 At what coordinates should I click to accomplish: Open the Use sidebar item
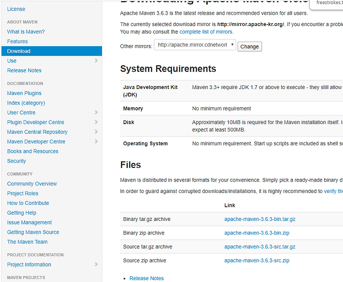pyautogui.click(x=11, y=61)
